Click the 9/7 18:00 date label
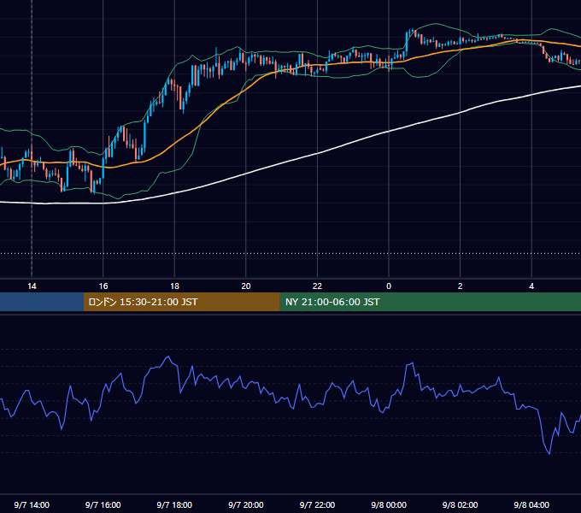This screenshot has height=513, width=581. point(174,504)
